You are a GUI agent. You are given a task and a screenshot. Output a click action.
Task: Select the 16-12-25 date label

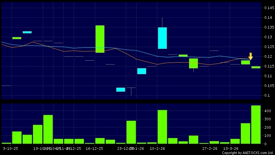[95, 148]
